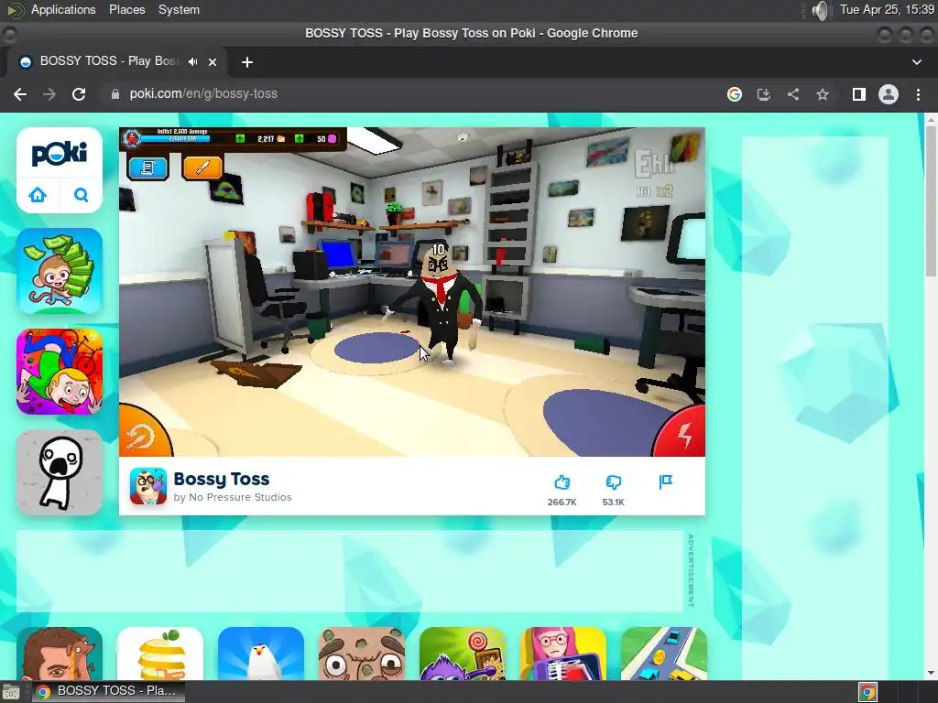Report the game with flag icon

click(665, 481)
